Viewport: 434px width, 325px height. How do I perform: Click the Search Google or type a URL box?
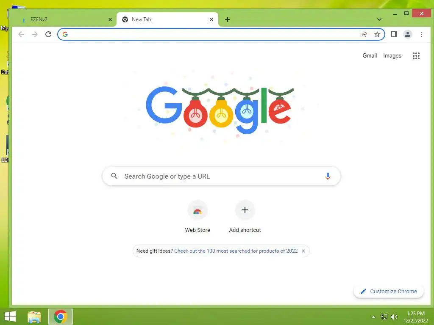pos(221,176)
